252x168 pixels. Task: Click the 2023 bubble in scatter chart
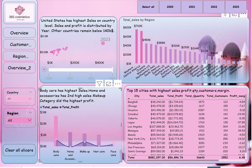click(103, 43)
